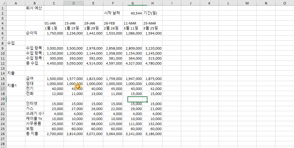The image size is (294, 148).
Task: Select the column D header
Action: click(x=74, y=3)
